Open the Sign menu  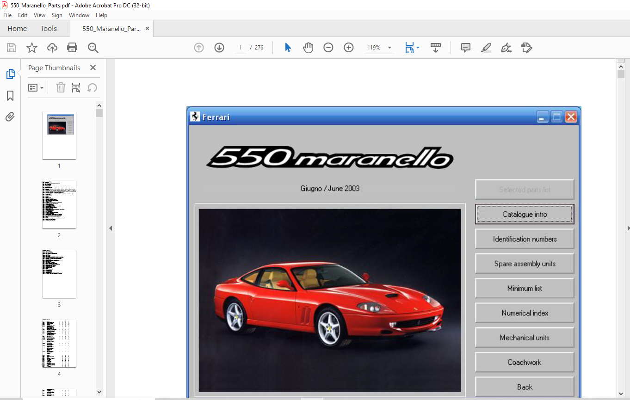coord(57,15)
